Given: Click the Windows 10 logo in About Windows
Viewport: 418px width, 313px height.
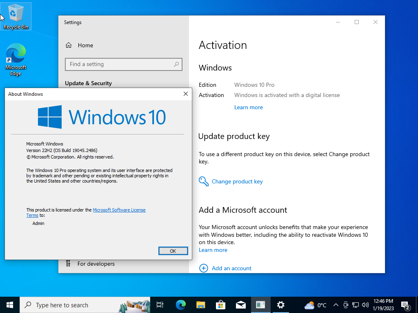Looking at the screenshot, I should (x=102, y=117).
